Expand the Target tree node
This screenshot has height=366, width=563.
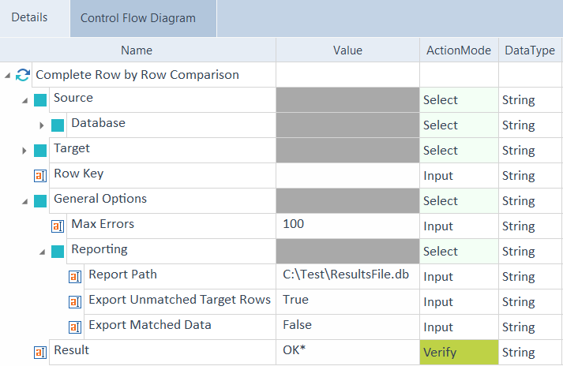[x=24, y=151]
